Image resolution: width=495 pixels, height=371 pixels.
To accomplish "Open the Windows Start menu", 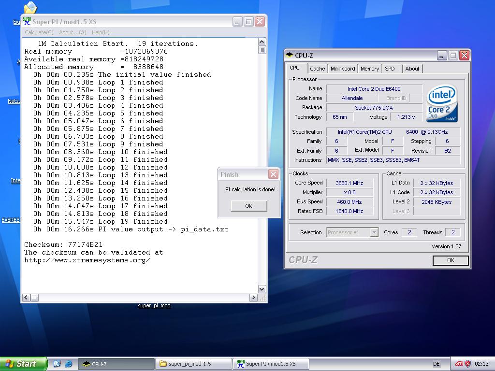I will 23,364.
